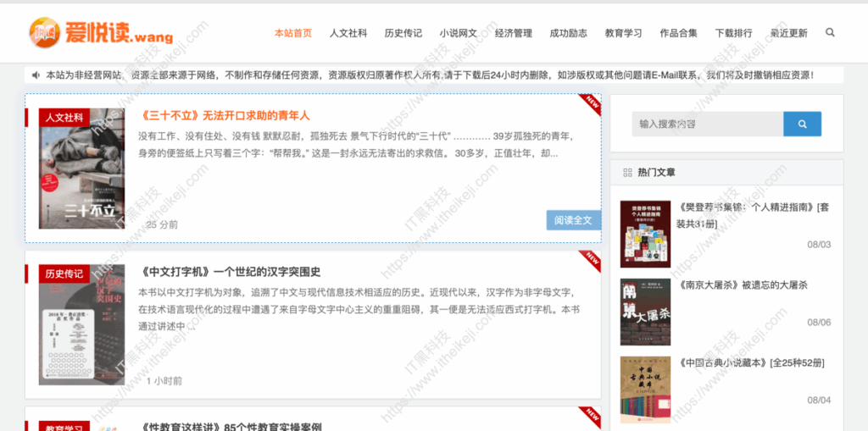Click the grid icon beside 热门文章

coord(627,173)
